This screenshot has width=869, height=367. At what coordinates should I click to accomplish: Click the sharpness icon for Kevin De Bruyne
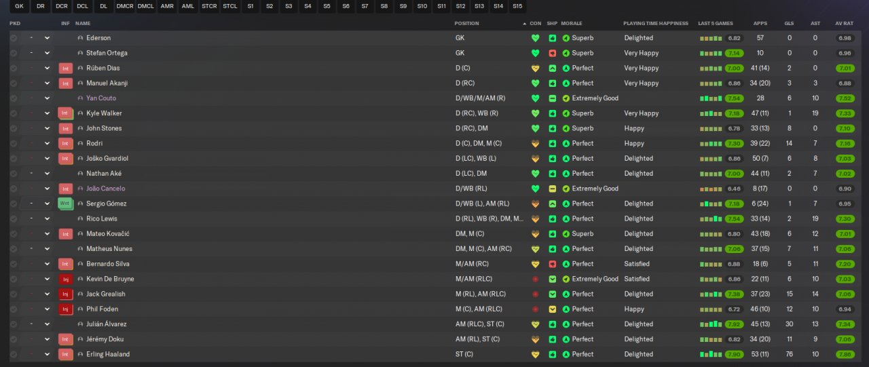553,279
